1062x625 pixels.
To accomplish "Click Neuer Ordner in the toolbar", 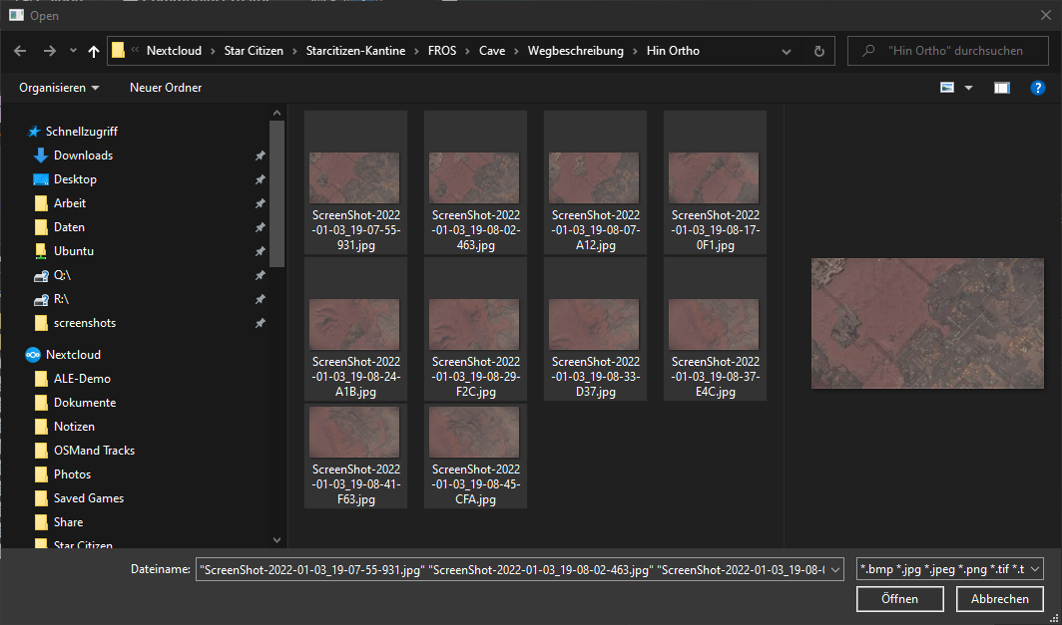I will 166,88.
